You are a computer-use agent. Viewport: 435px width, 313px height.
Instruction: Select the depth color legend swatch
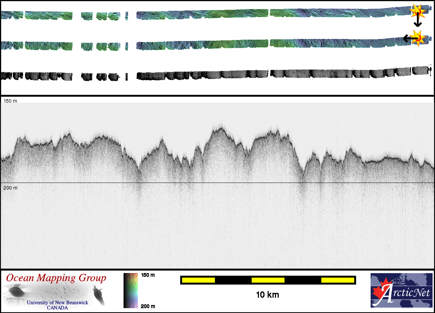pos(130,290)
